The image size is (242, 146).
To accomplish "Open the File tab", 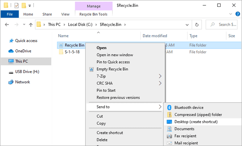I will 10,14.
